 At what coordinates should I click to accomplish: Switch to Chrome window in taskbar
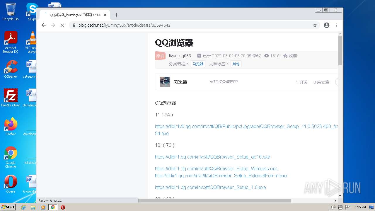[x=53, y=207]
